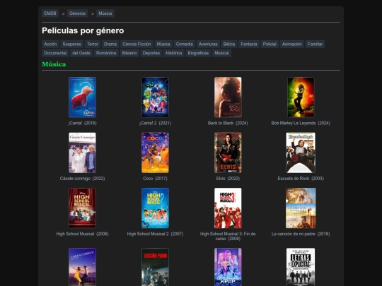
Task: Select the Terror genre tag
Action: point(93,44)
